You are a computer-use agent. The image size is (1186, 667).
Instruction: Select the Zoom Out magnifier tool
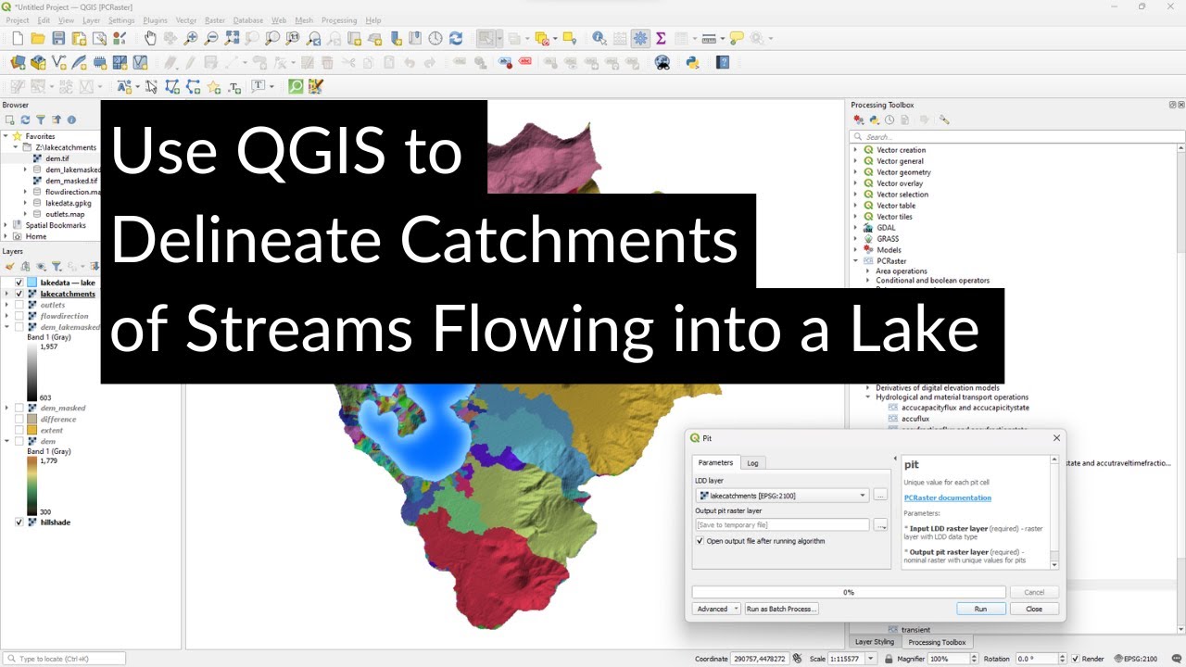point(211,39)
